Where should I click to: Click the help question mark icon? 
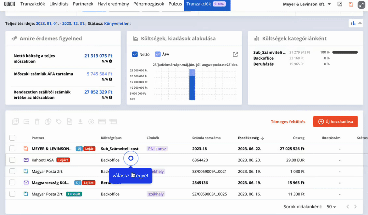340,4
